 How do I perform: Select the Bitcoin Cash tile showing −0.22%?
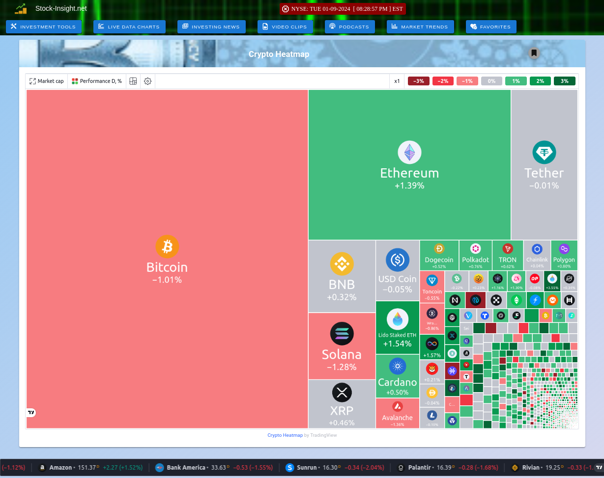pos(457,281)
